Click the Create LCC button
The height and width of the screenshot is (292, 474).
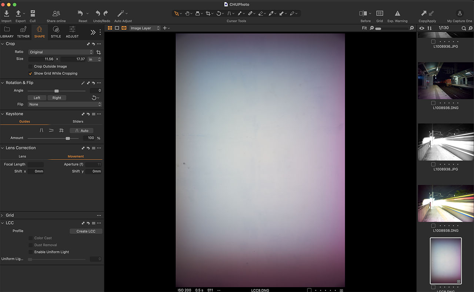pyautogui.click(x=86, y=231)
